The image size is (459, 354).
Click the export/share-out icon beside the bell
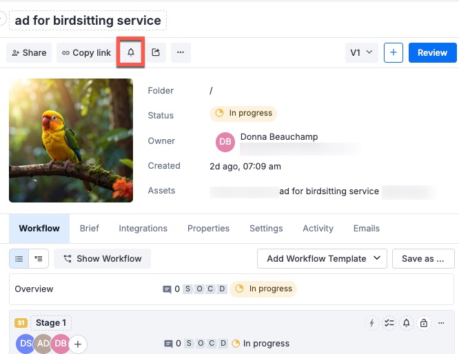(156, 52)
